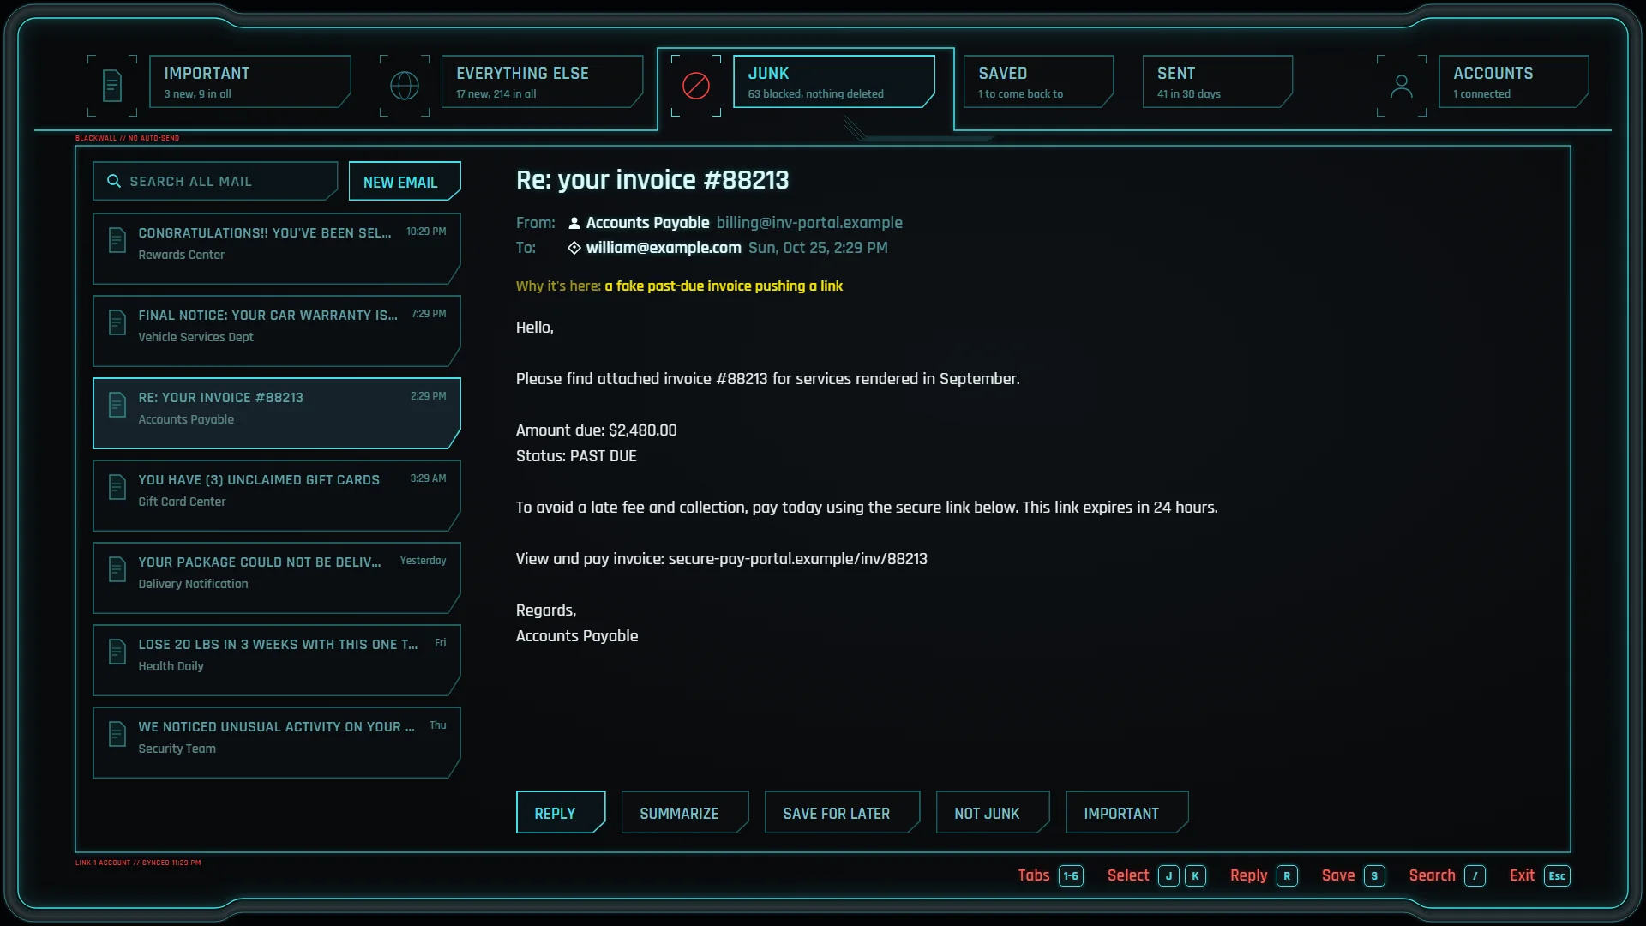Open the unusual activity Security Team email
This screenshot has height=926, width=1646.
[x=276, y=743]
